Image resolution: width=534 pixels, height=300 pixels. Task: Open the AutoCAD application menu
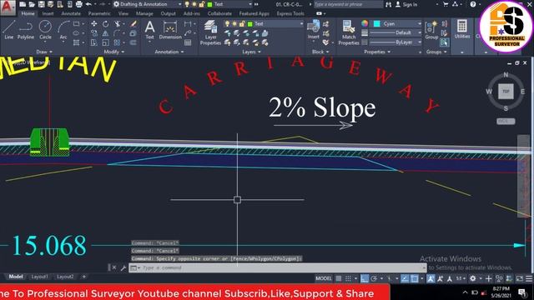[8, 7]
